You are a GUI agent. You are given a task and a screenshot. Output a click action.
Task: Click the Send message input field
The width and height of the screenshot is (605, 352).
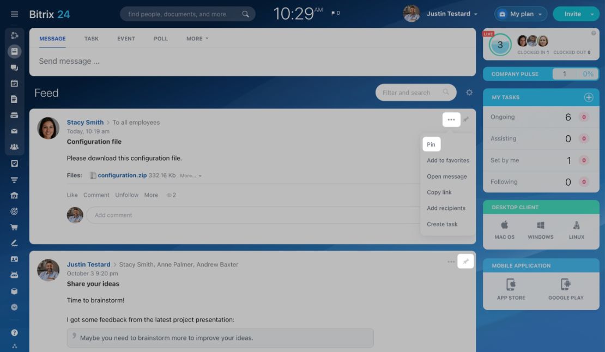click(x=252, y=62)
